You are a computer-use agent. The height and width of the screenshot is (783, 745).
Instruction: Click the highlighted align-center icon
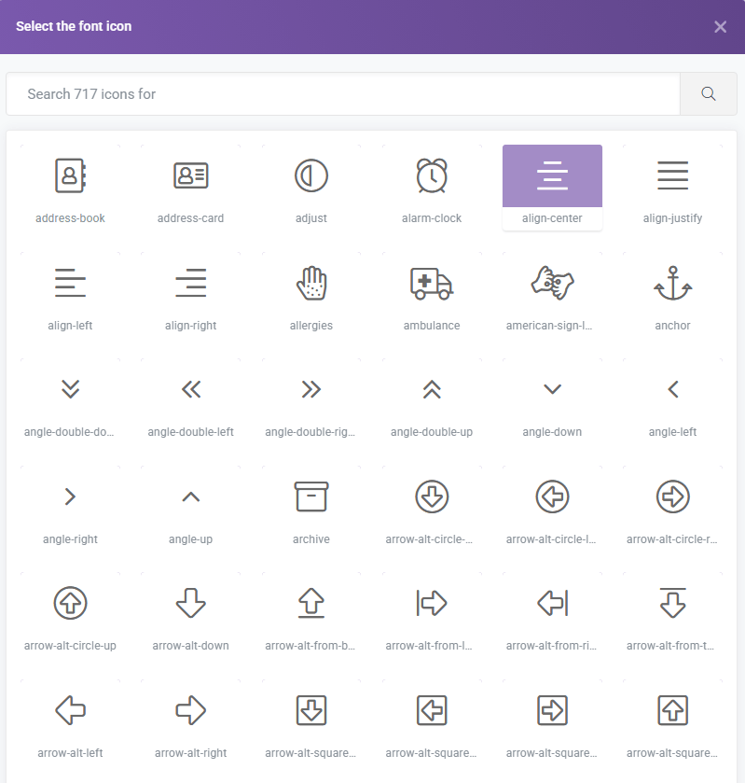pos(552,176)
